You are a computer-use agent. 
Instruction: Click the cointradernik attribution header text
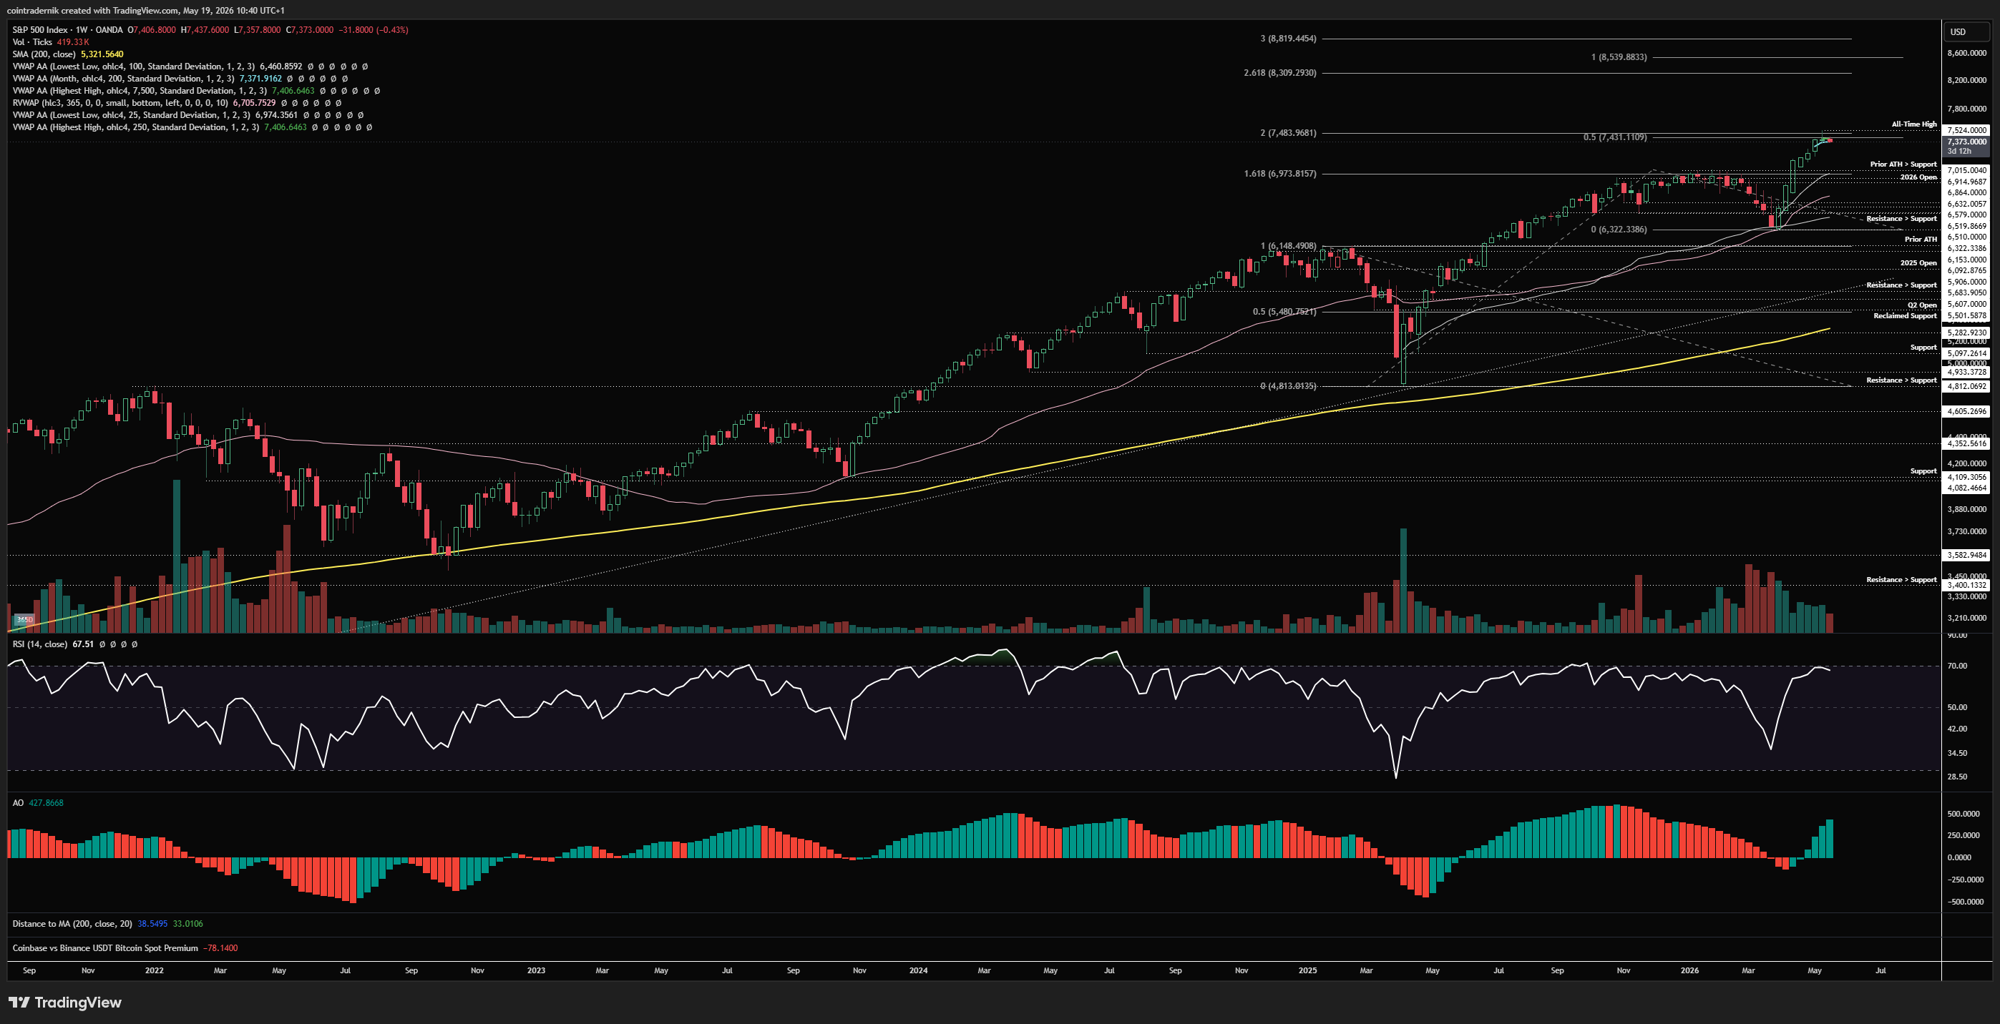coord(145,11)
